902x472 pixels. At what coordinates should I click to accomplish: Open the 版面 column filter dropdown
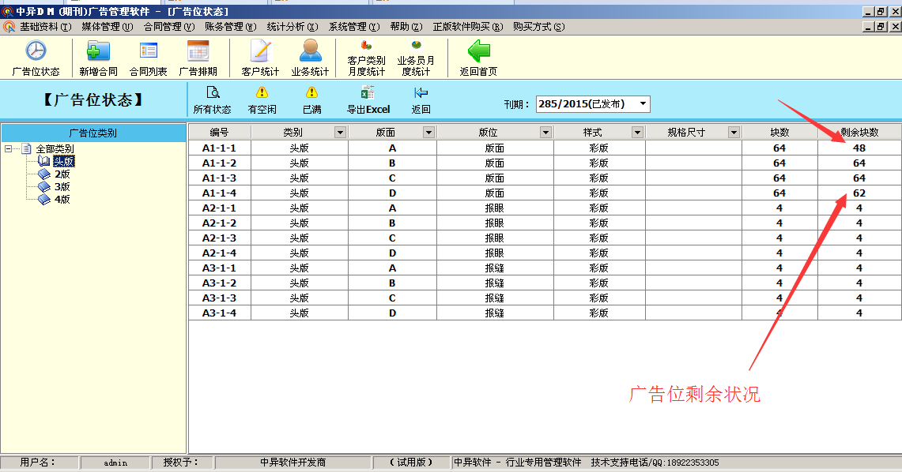[428, 133]
